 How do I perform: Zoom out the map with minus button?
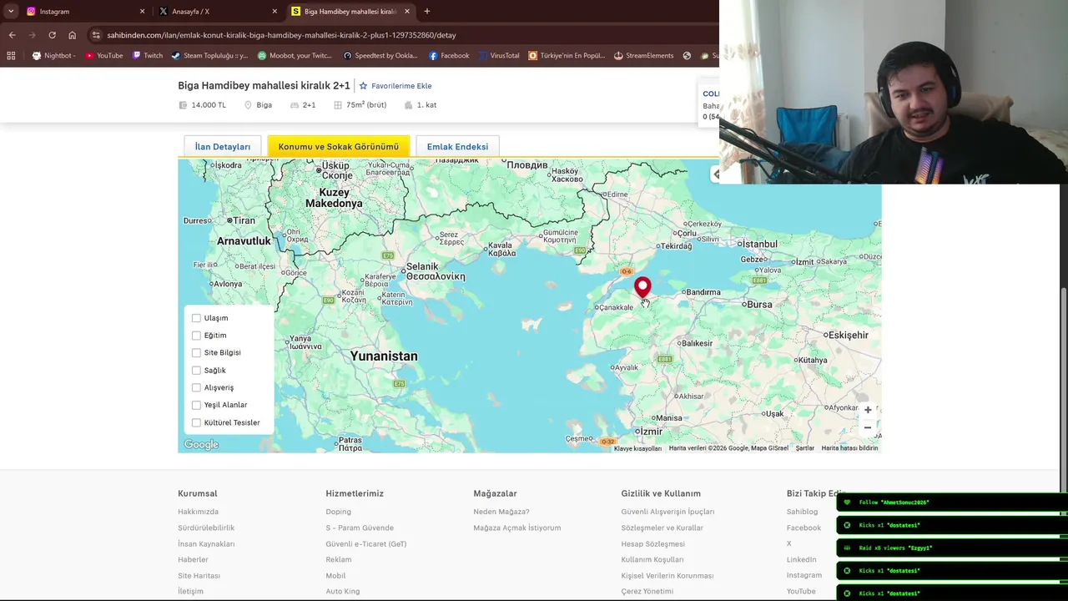coord(868,427)
